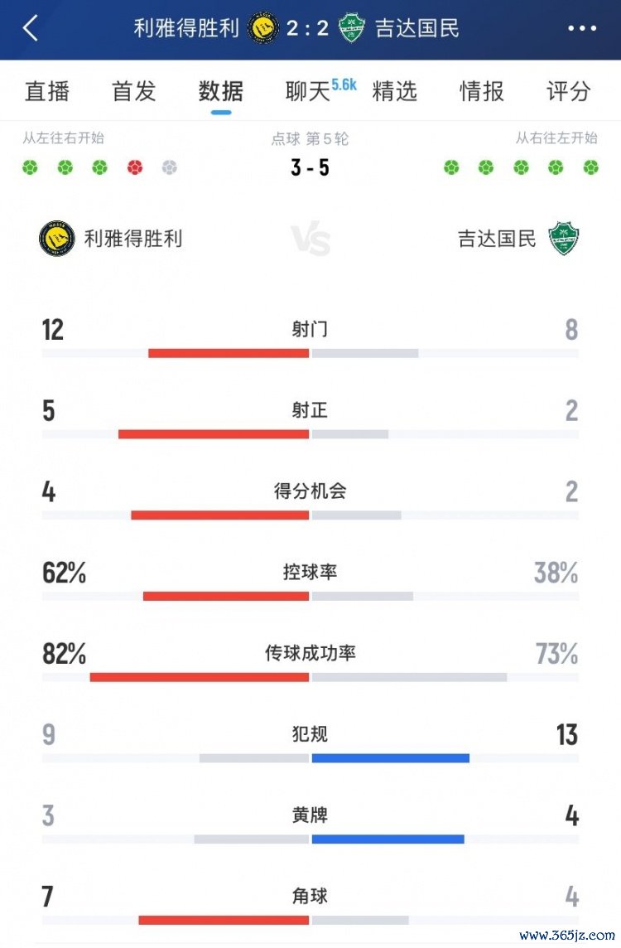Image resolution: width=621 pixels, height=948 pixels.
Task: Tap Jeddah Al-Ahli crest in the header
Action: click(x=353, y=28)
